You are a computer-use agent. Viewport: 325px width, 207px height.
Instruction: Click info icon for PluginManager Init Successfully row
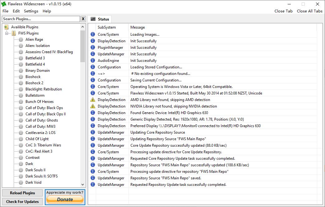pyautogui.click(x=93, y=48)
